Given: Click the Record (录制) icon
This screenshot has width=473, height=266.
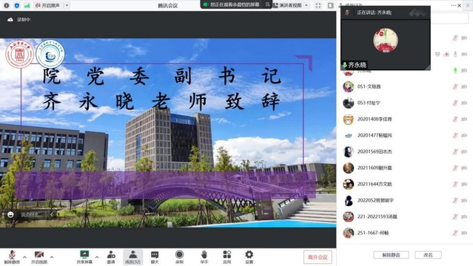Looking at the screenshot, I should pyautogui.click(x=179, y=257).
